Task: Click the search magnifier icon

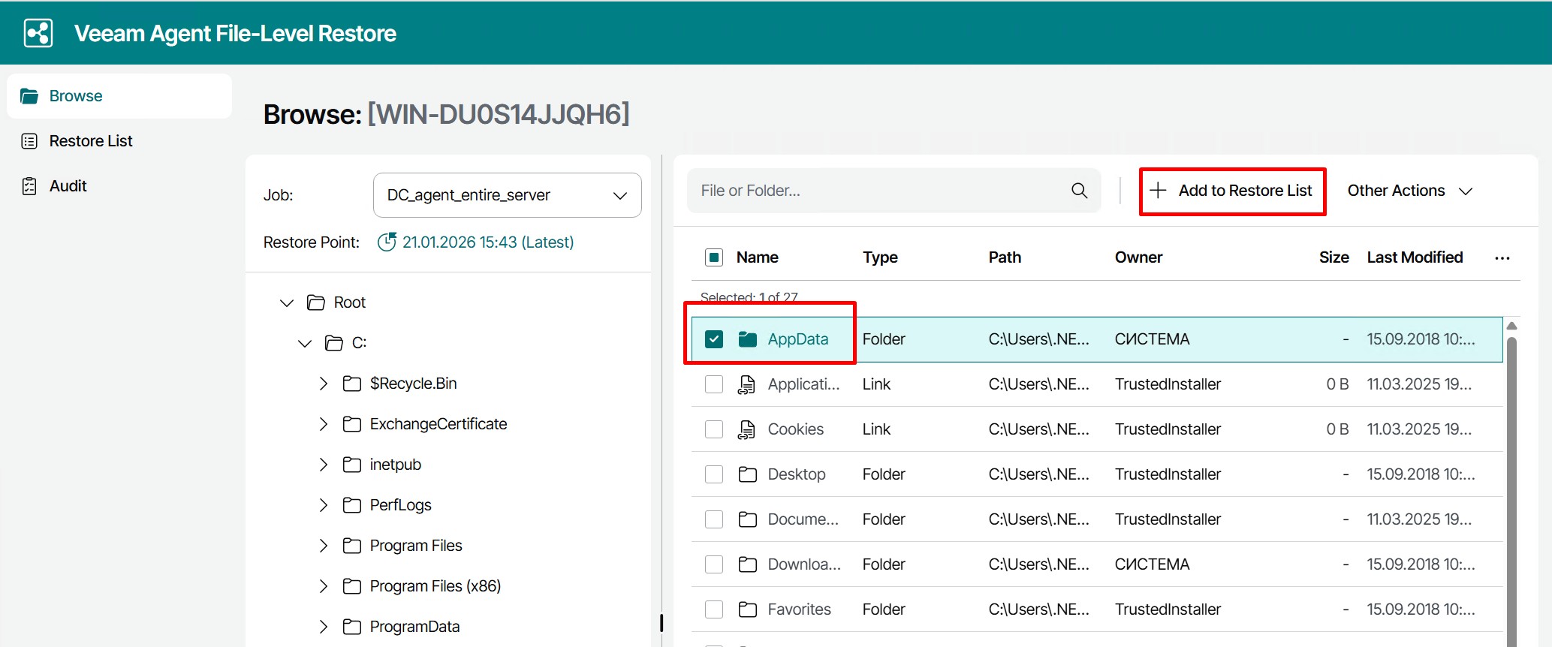Action: [1079, 191]
